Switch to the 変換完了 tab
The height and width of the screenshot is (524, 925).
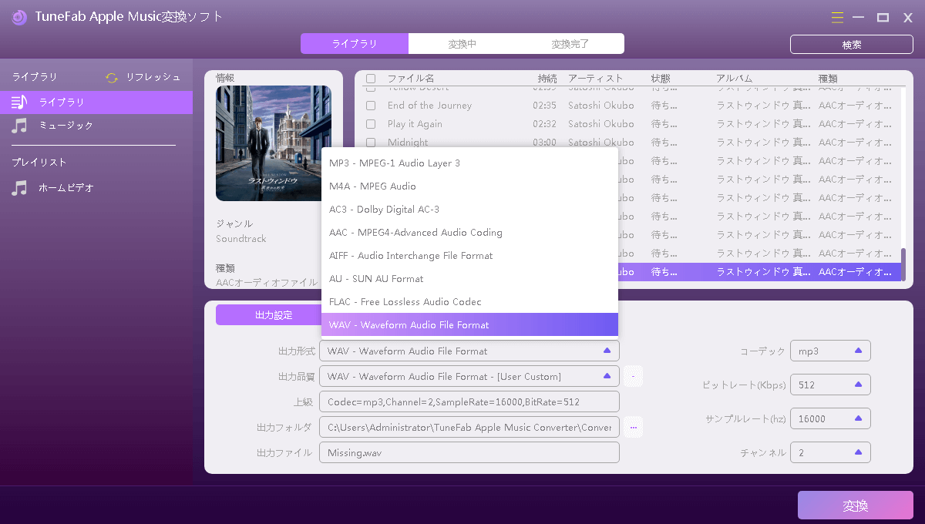coord(570,44)
